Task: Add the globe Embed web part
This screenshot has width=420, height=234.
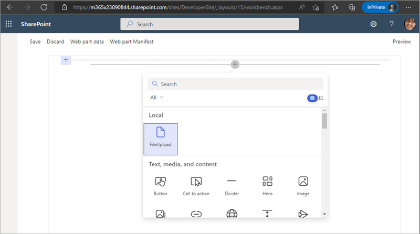Action: click(x=232, y=214)
